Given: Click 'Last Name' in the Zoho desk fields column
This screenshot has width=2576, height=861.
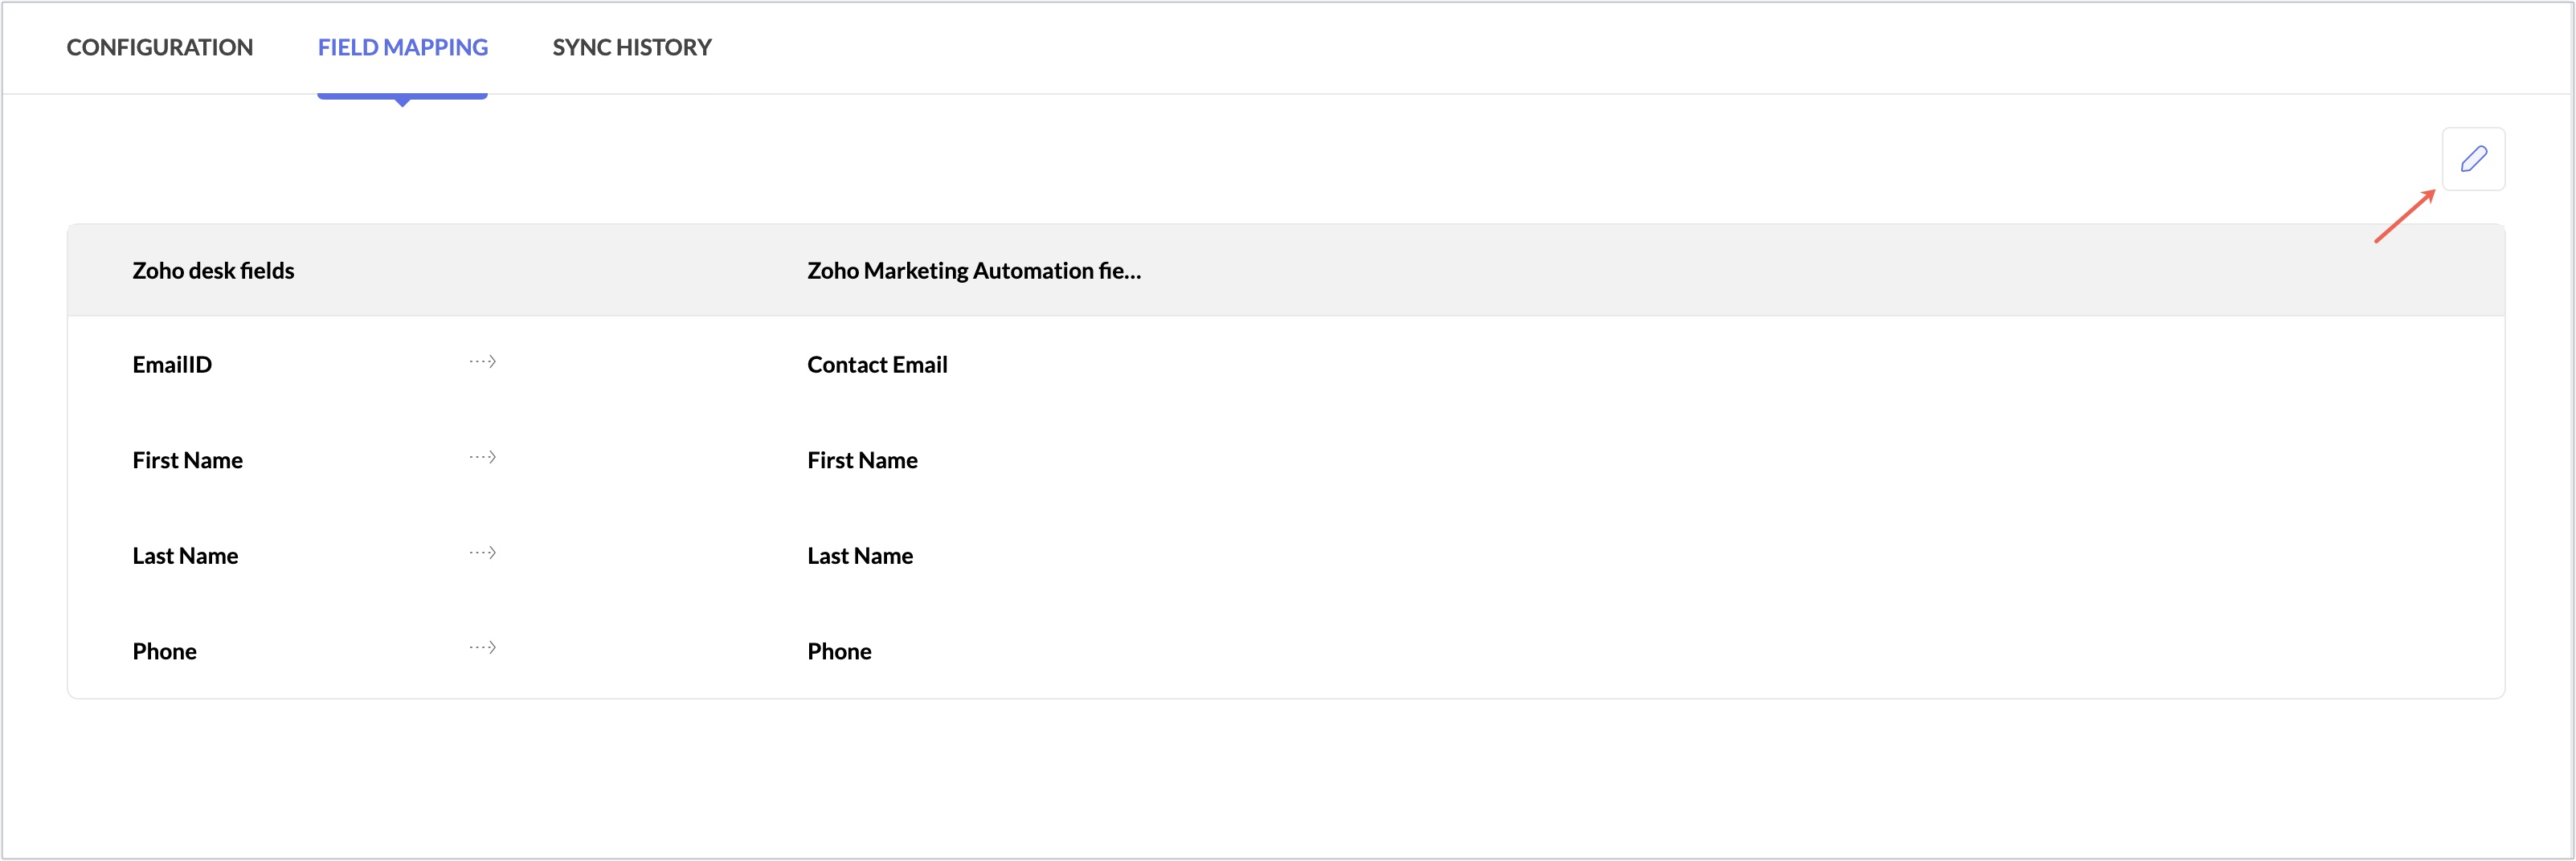Looking at the screenshot, I should pyautogui.click(x=185, y=556).
